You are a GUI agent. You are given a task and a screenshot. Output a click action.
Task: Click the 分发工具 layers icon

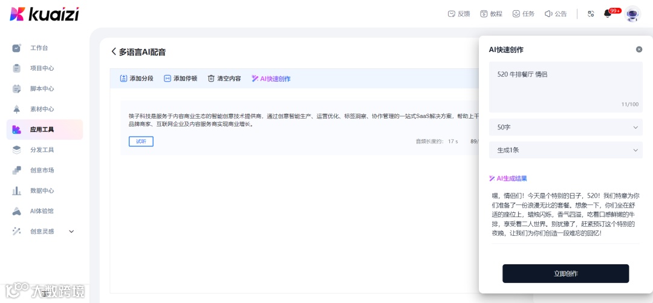pos(16,149)
